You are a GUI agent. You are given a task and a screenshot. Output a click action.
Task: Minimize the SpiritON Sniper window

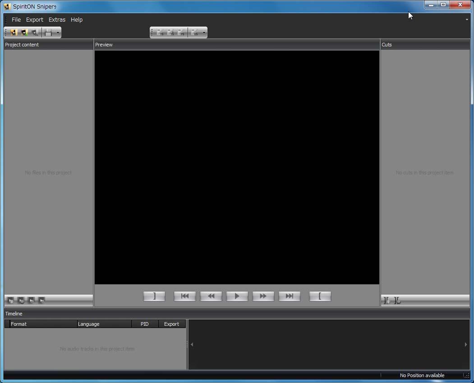[431, 5]
